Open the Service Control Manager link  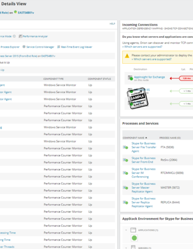pos(40,47)
